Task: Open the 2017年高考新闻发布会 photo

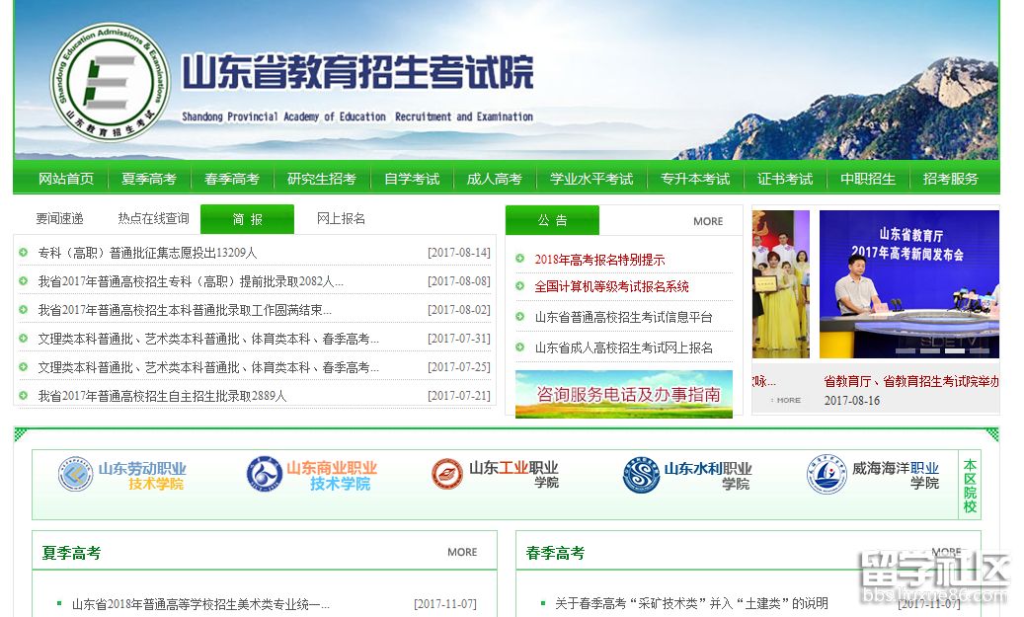Action: click(908, 284)
